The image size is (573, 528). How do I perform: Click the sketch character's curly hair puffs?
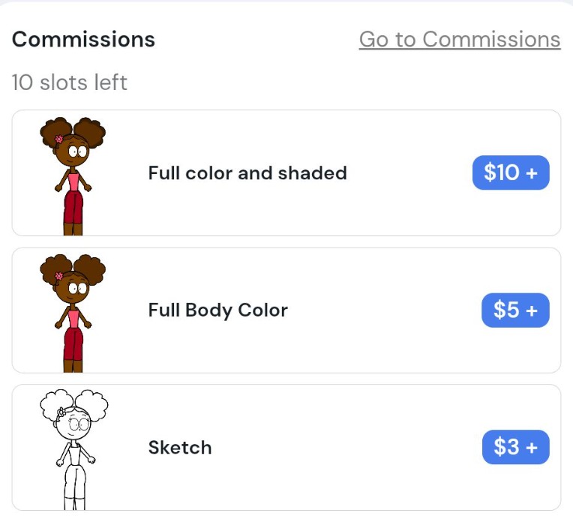coord(73,405)
